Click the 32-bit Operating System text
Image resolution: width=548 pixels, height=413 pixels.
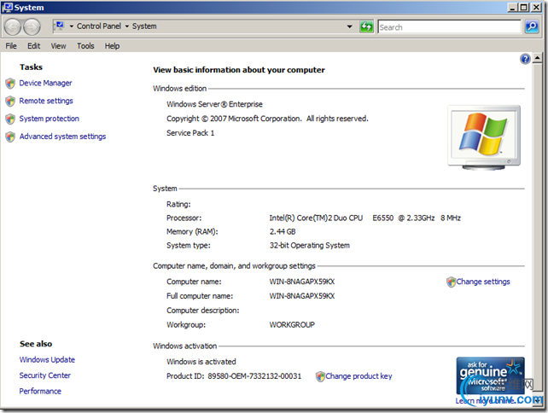309,245
